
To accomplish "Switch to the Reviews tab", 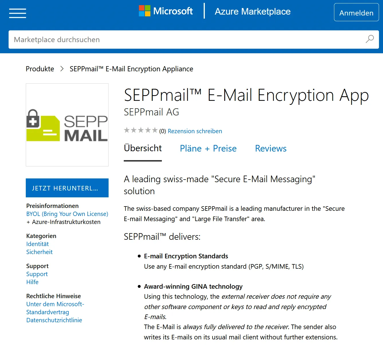I will click(x=270, y=148).
